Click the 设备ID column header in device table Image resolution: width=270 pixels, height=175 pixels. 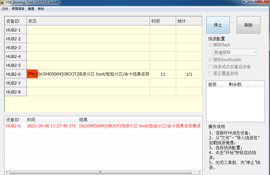16,21
